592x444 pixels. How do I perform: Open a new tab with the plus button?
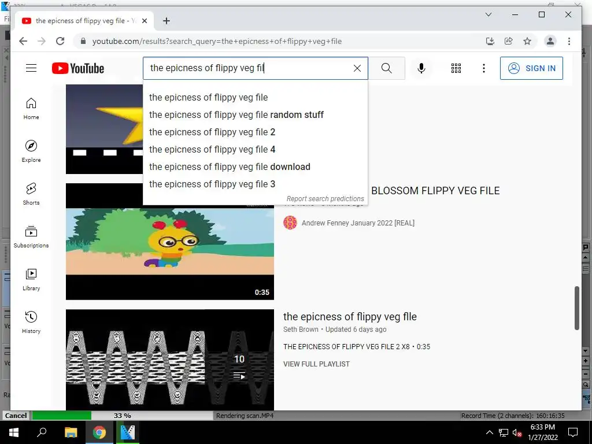(166, 21)
